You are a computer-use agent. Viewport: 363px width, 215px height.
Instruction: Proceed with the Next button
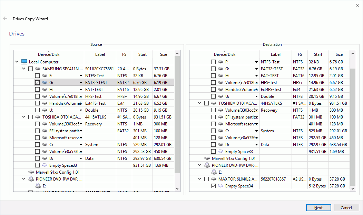click(318, 208)
